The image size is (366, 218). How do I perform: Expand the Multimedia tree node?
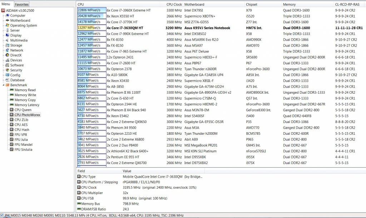[3, 40]
